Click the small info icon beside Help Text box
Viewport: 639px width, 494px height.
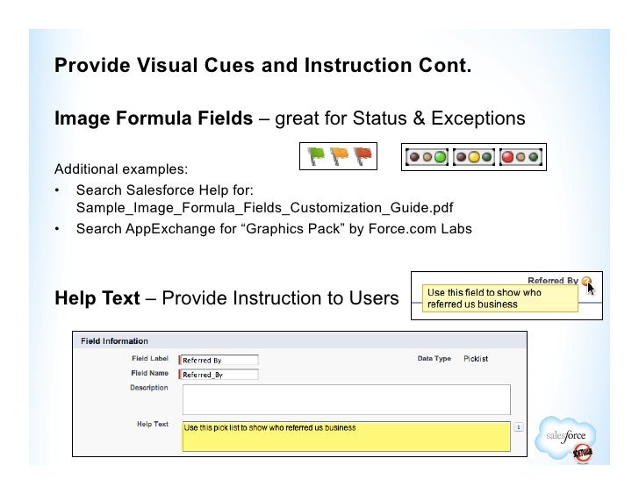(x=519, y=427)
